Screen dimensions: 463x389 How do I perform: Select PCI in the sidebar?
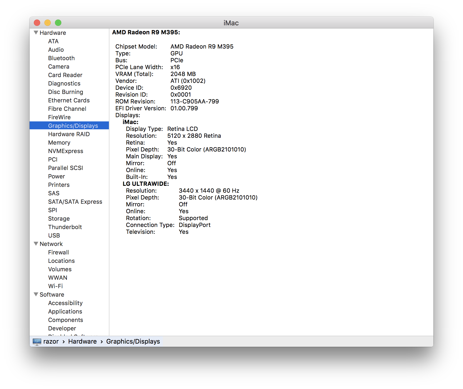(53, 159)
